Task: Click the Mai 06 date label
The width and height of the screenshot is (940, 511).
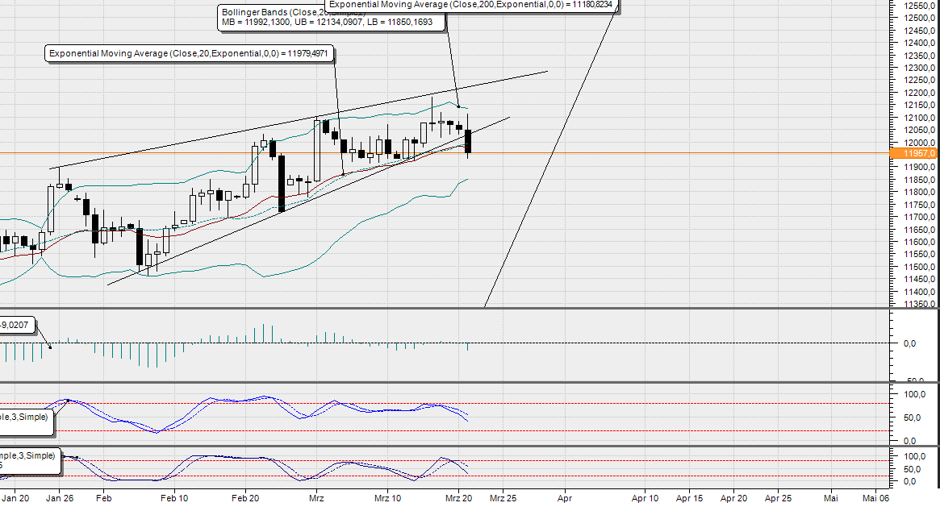Action: [x=876, y=498]
